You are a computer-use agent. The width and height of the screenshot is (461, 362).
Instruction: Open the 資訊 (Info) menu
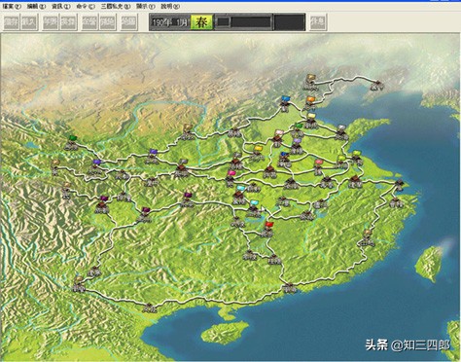61,6
